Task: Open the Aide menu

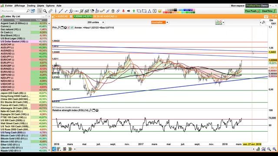Action: 59,6
